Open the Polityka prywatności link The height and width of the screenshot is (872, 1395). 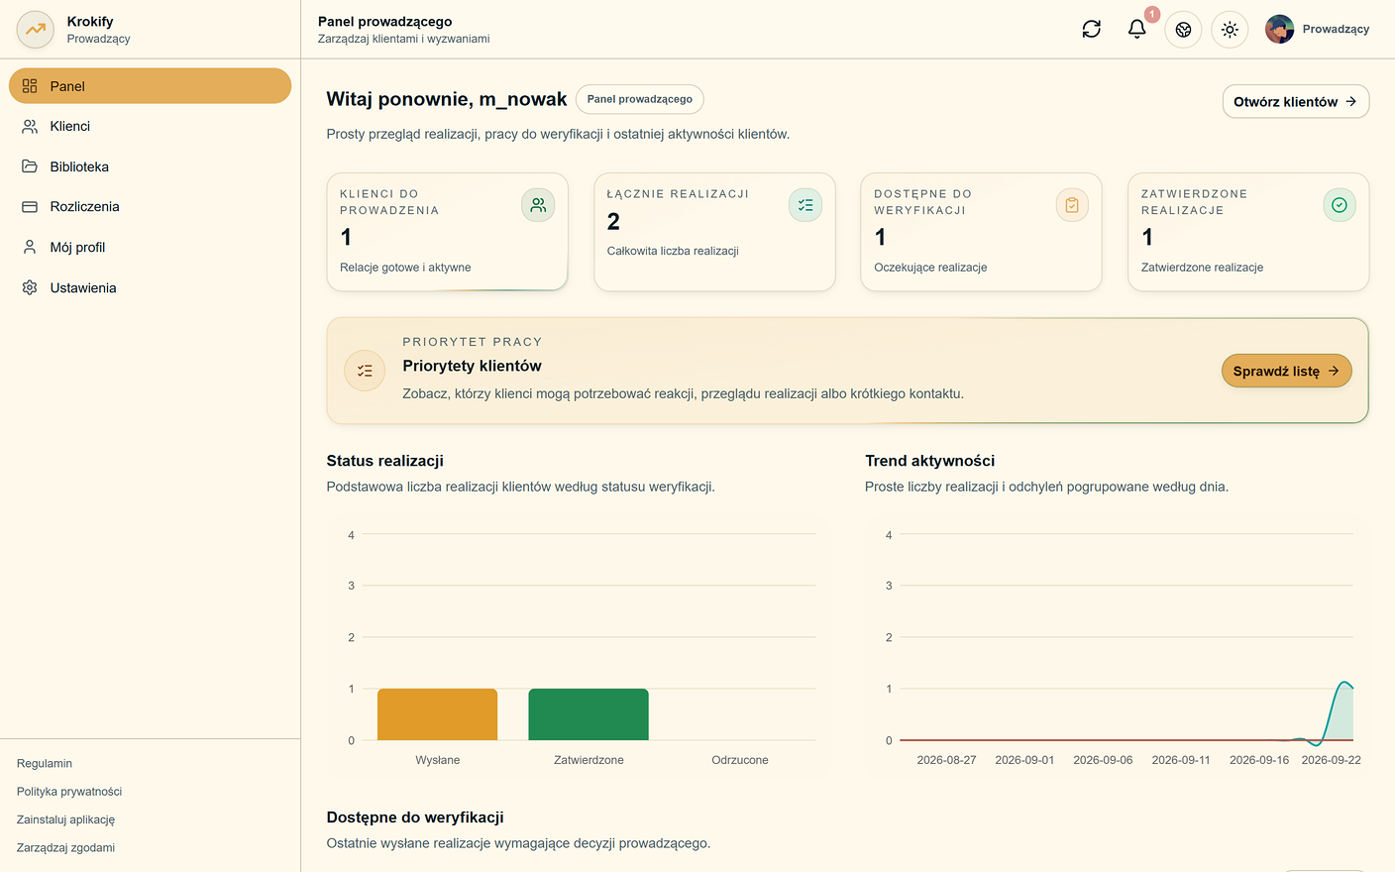click(x=69, y=792)
